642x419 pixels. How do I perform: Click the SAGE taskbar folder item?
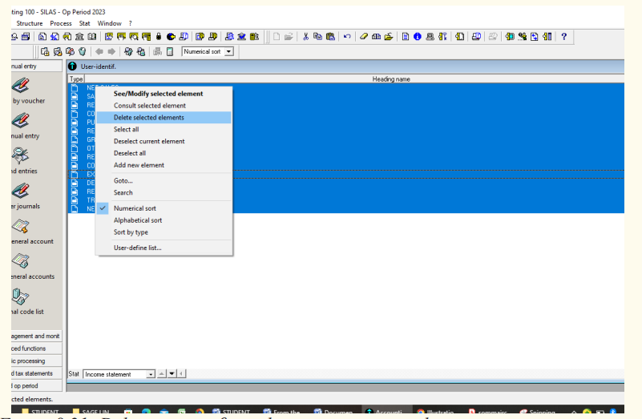click(91, 412)
